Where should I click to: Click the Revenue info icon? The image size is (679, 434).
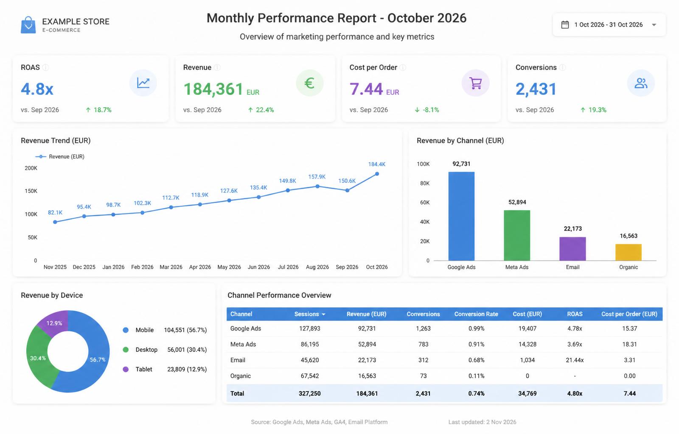tap(217, 67)
